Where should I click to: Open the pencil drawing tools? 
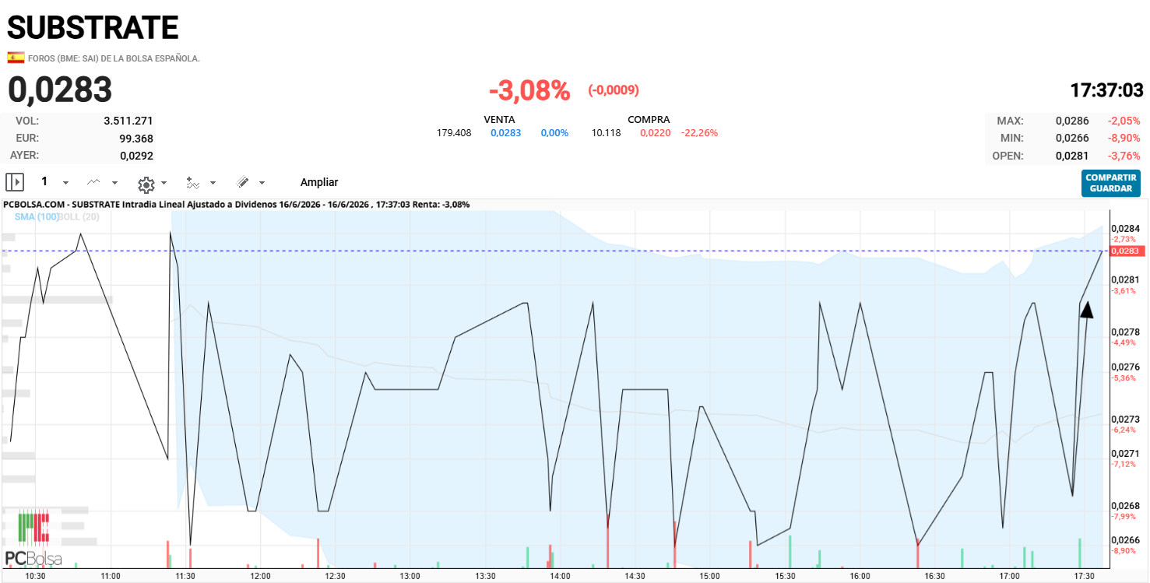pyautogui.click(x=243, y=182)
